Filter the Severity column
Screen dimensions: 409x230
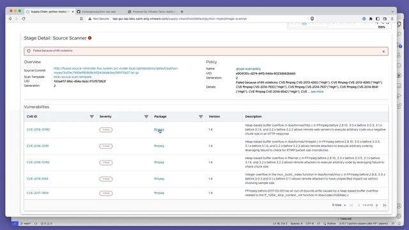(x=146, y=116)
